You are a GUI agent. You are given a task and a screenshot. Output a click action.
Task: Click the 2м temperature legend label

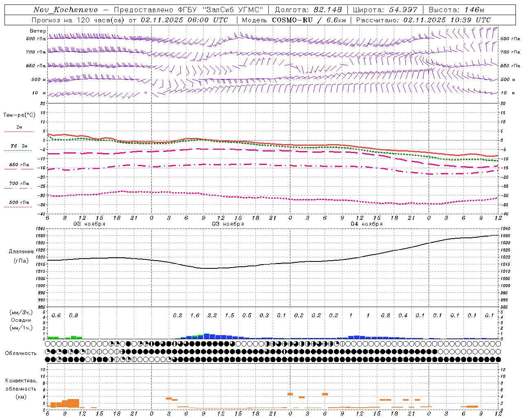[19, 127]
